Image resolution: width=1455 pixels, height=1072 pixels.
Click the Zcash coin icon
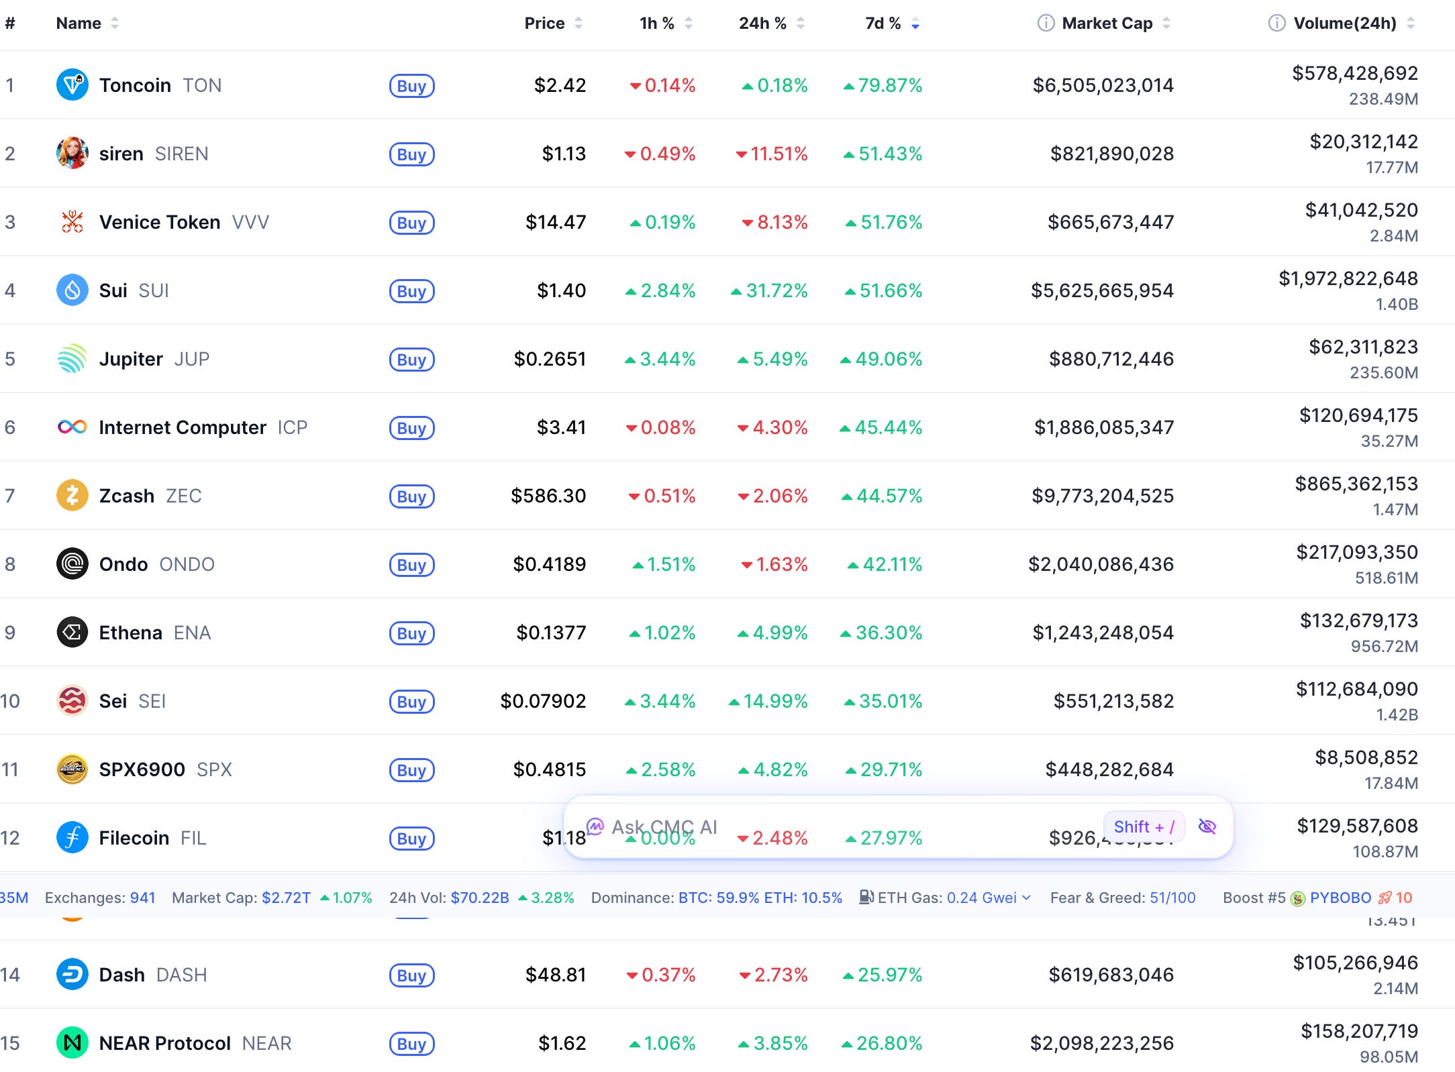point(72,496)
